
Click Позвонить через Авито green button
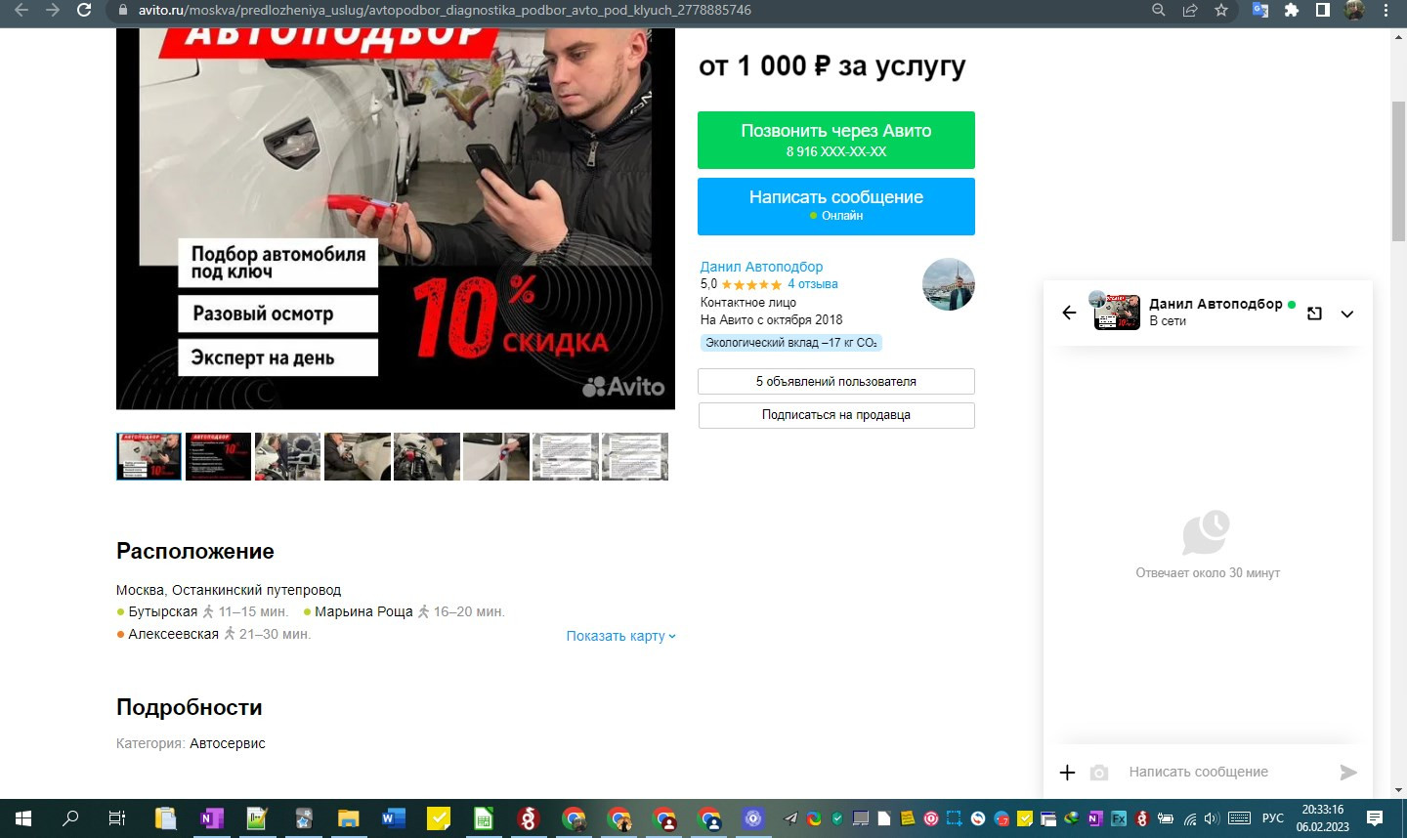coord(836,140)
